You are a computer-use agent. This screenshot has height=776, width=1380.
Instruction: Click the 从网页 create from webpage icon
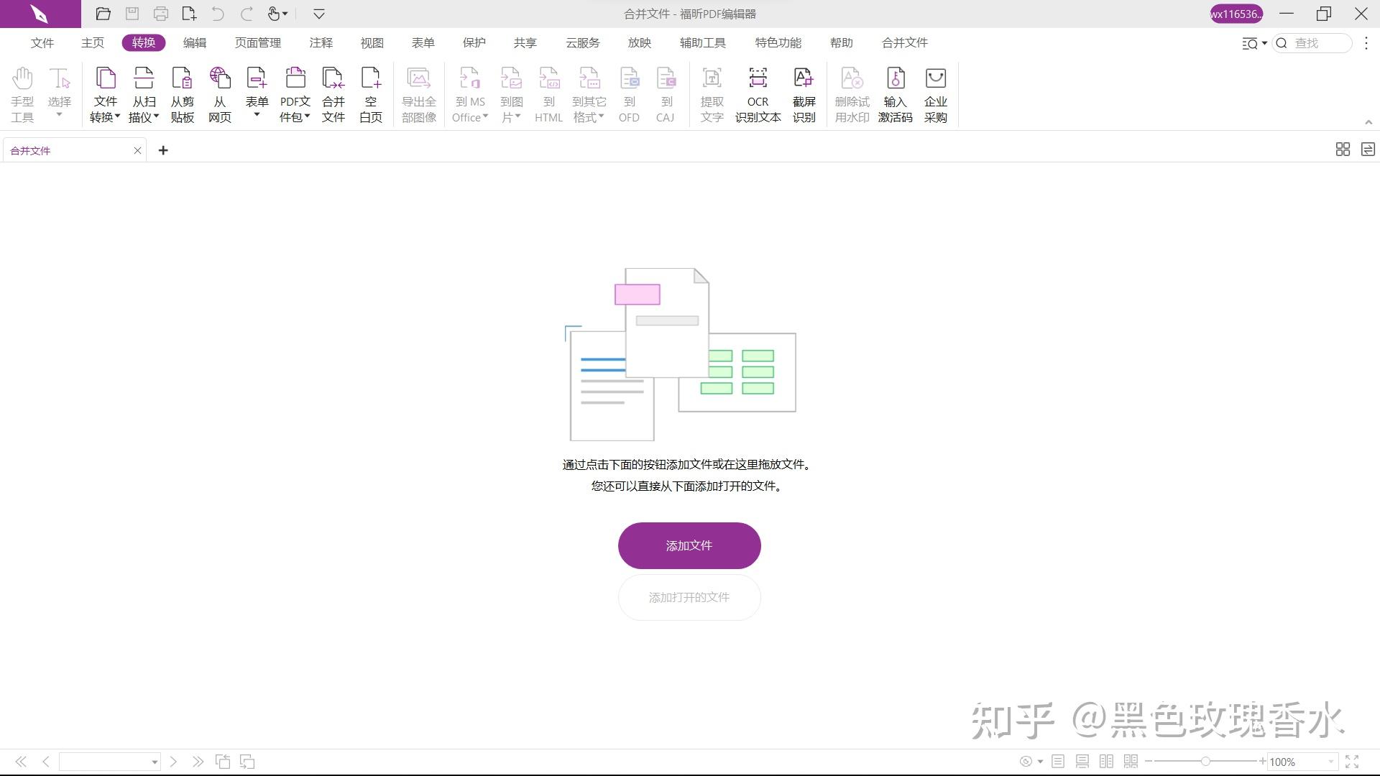click(220, 94)
